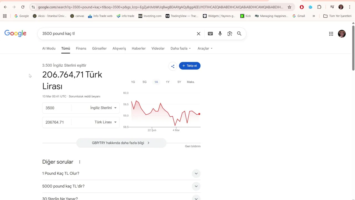Image resolution: width=355 pixels, height=200 pixels.
Task: Click the microphone voice search icon
Action: (x=220, y=34)
